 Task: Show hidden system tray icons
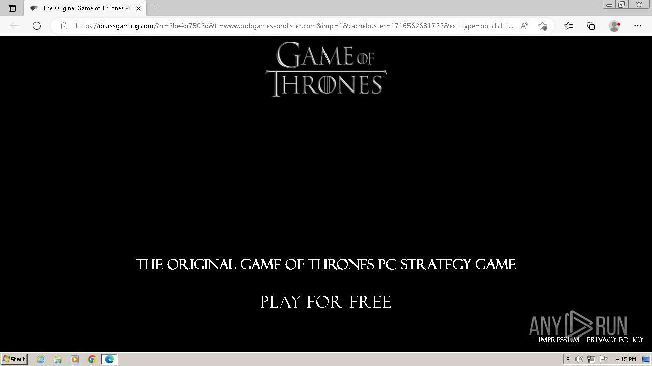pos(568,359)
